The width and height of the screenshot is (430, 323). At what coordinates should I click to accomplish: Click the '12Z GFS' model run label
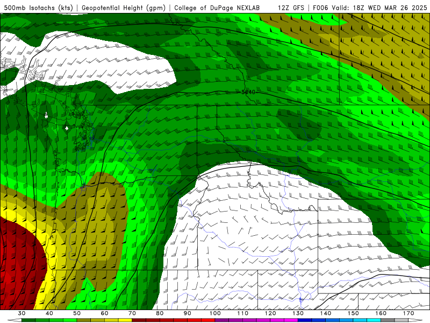click(291, 8)
